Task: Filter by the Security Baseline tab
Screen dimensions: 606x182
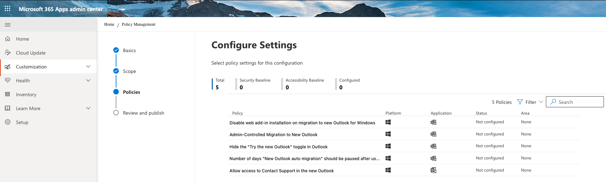Action: [x=255, y=84]
